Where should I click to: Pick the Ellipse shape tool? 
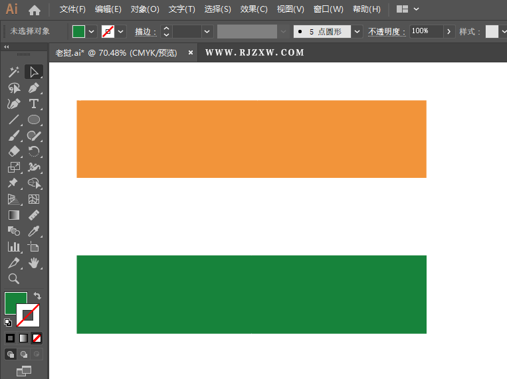[x=33, y=120]
